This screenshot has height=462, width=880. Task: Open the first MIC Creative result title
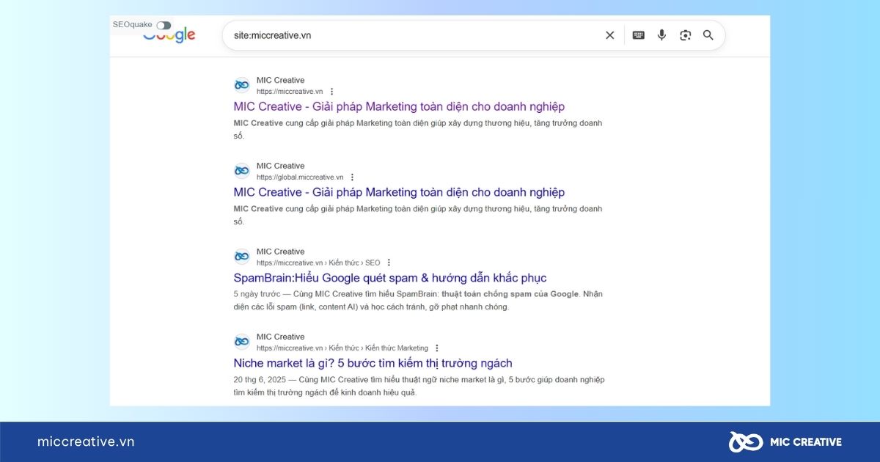[x=399, y=107]
